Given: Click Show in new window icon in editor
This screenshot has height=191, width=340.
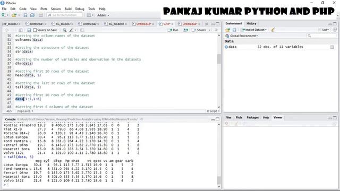Looking at the screenshot, I should coord(21,30).
